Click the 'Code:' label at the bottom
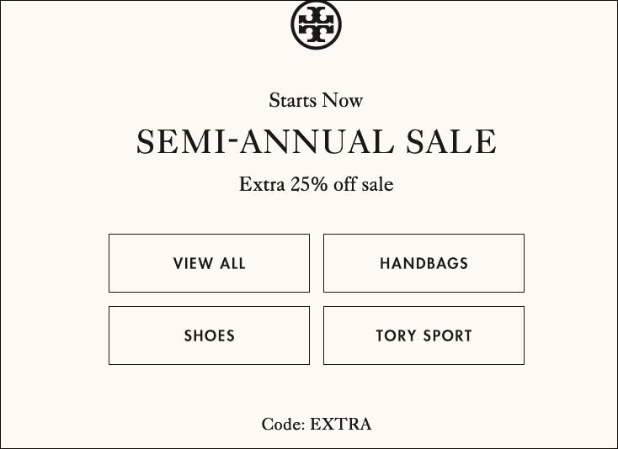 click(x=283, y=424)
